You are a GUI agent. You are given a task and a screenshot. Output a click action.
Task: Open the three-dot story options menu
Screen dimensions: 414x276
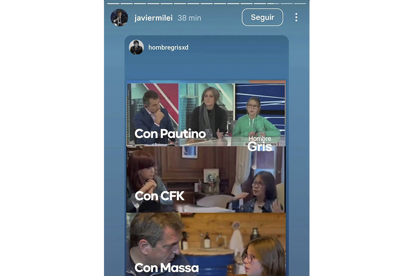coord(296,17)
